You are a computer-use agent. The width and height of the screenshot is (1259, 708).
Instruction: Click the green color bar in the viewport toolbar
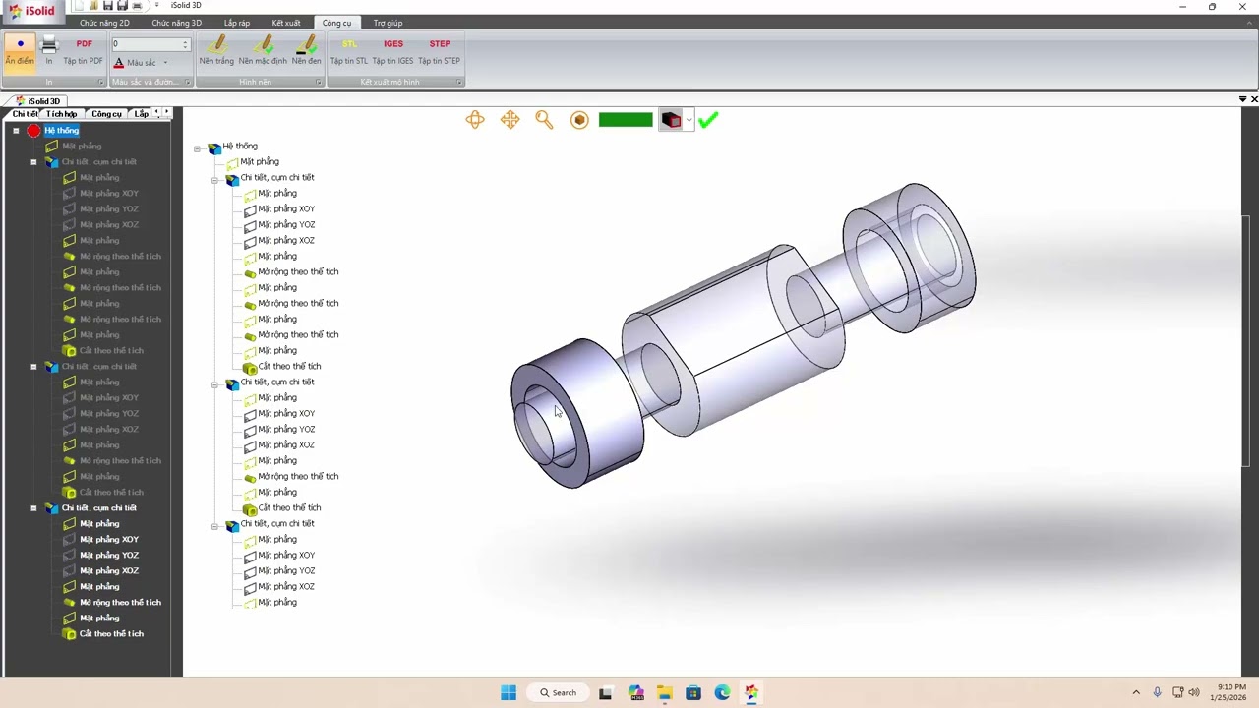tap(626, 120)
